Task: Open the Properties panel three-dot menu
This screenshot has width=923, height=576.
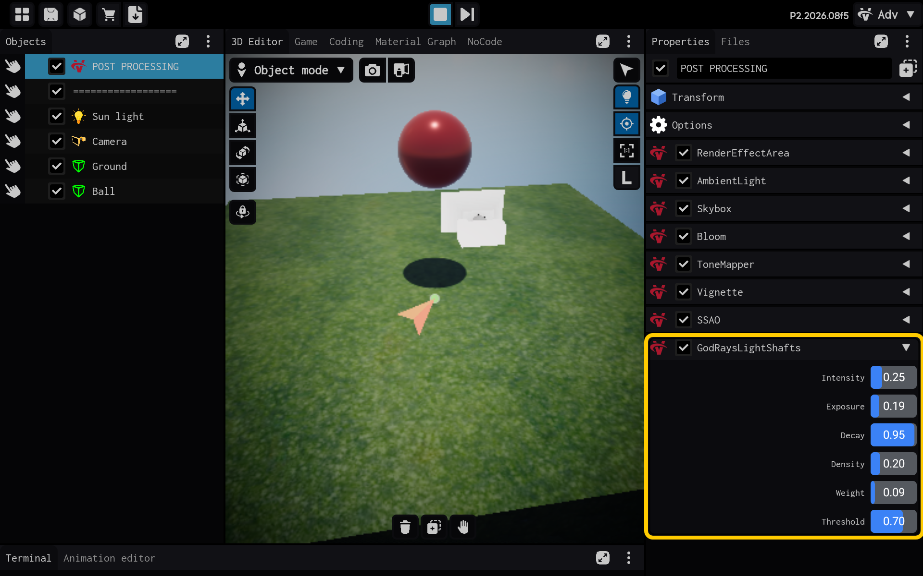Action: pos(907,41)
